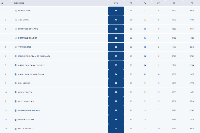Open the DI.PO. VIMERCATE team link
200x133 pixels.
point(26,101)
